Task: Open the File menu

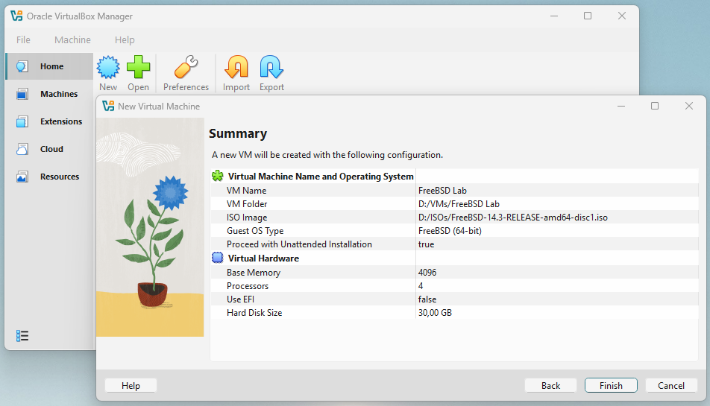Action: click(24, 39)
